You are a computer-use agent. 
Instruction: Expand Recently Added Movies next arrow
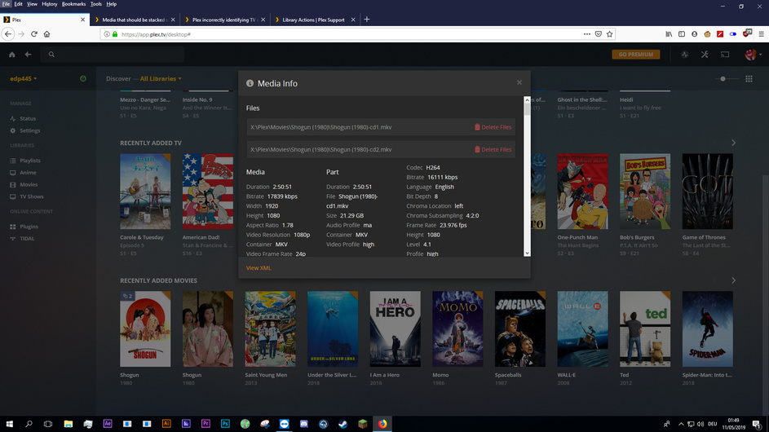point(733,280)
